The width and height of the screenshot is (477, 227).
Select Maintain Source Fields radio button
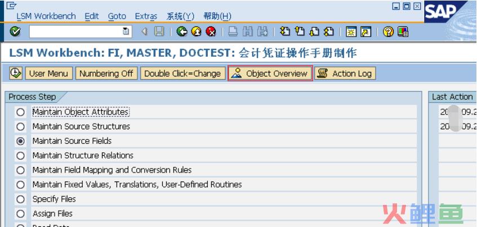pyautogui.click(x=20, y=141)
